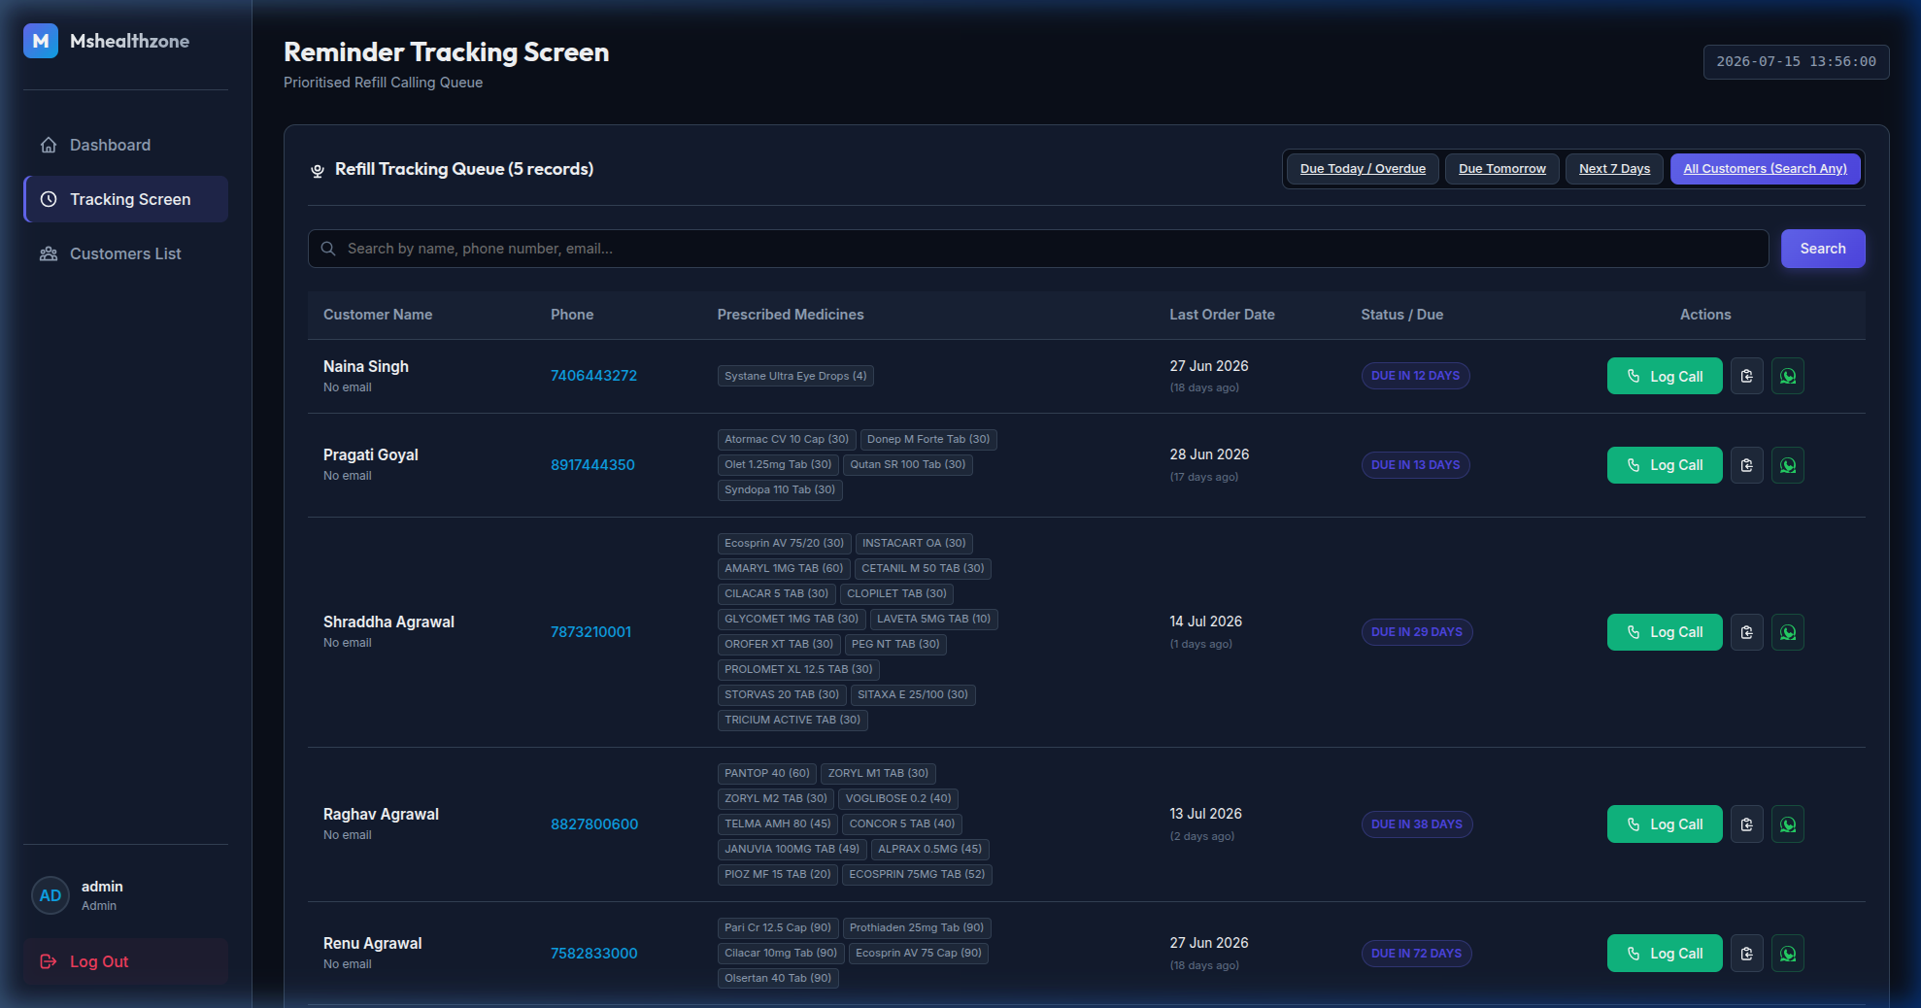Click the Olsertan 40 Tab (90) tag
Image resolution: width=1921 pixels, height=1008 pixels.
(778, 978)
